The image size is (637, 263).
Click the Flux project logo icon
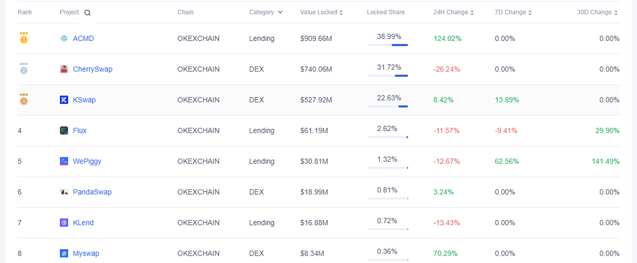tap(64, 130)
